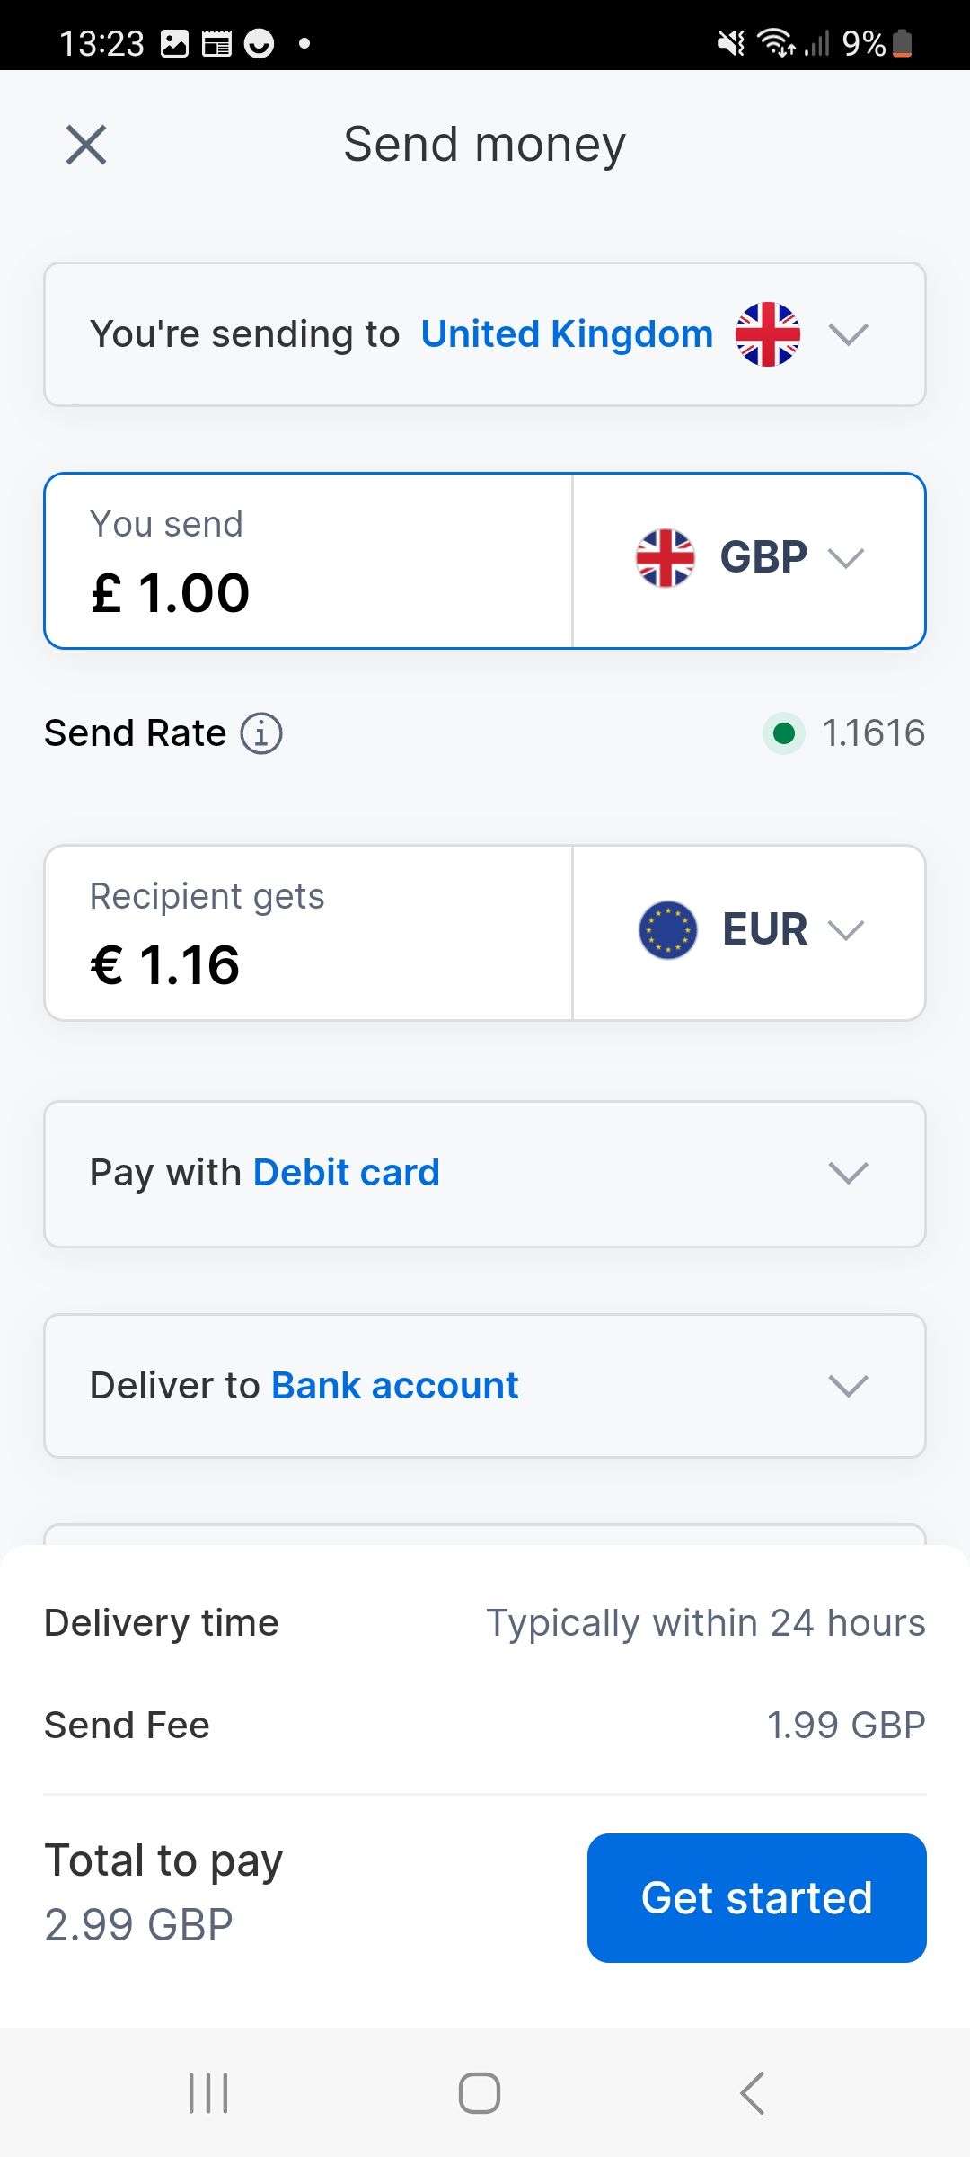Tap the Send Rate info icon

click(261, 733)
